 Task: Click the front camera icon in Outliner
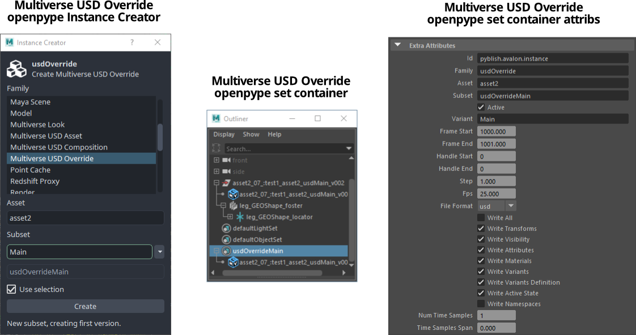pos(226,160)
